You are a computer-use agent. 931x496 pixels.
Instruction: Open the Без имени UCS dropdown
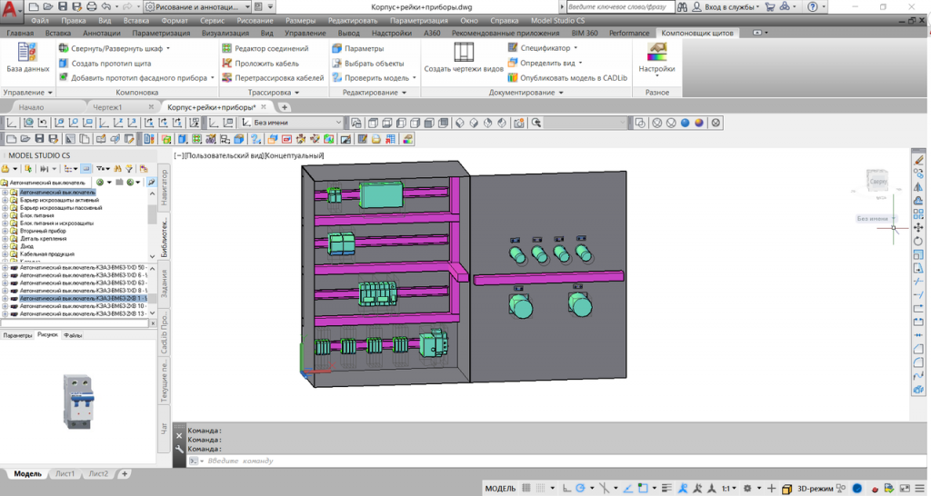292,123
